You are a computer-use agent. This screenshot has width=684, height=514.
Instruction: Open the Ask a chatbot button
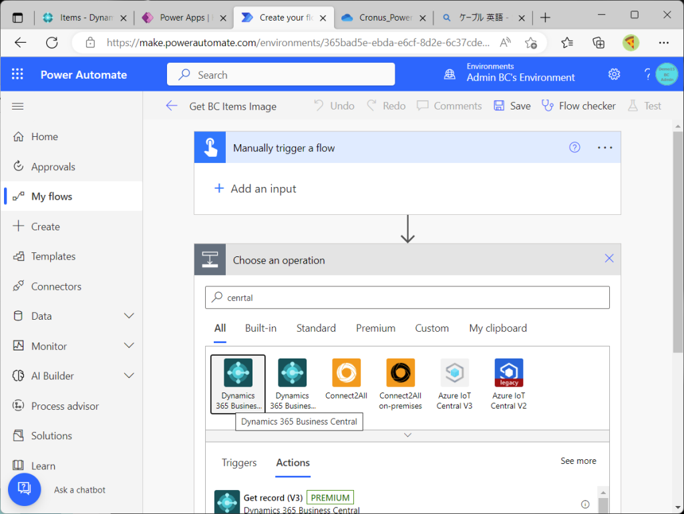pyautogui.click(x=25, y=489)
